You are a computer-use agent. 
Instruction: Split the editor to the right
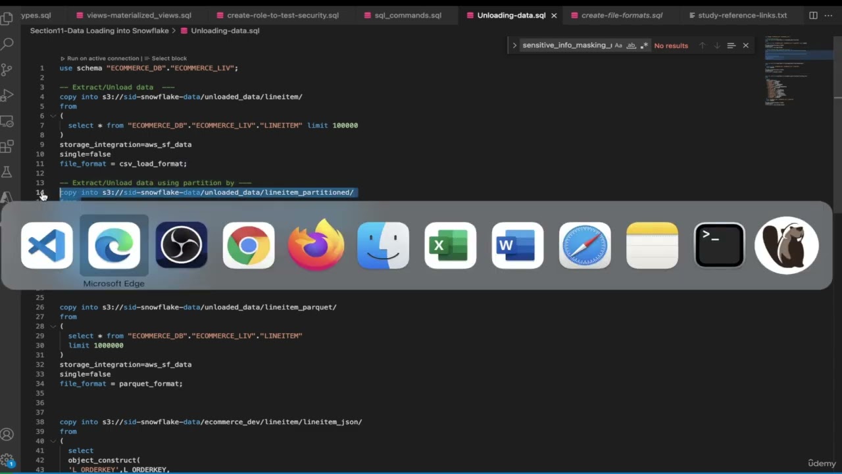(813, 15)
